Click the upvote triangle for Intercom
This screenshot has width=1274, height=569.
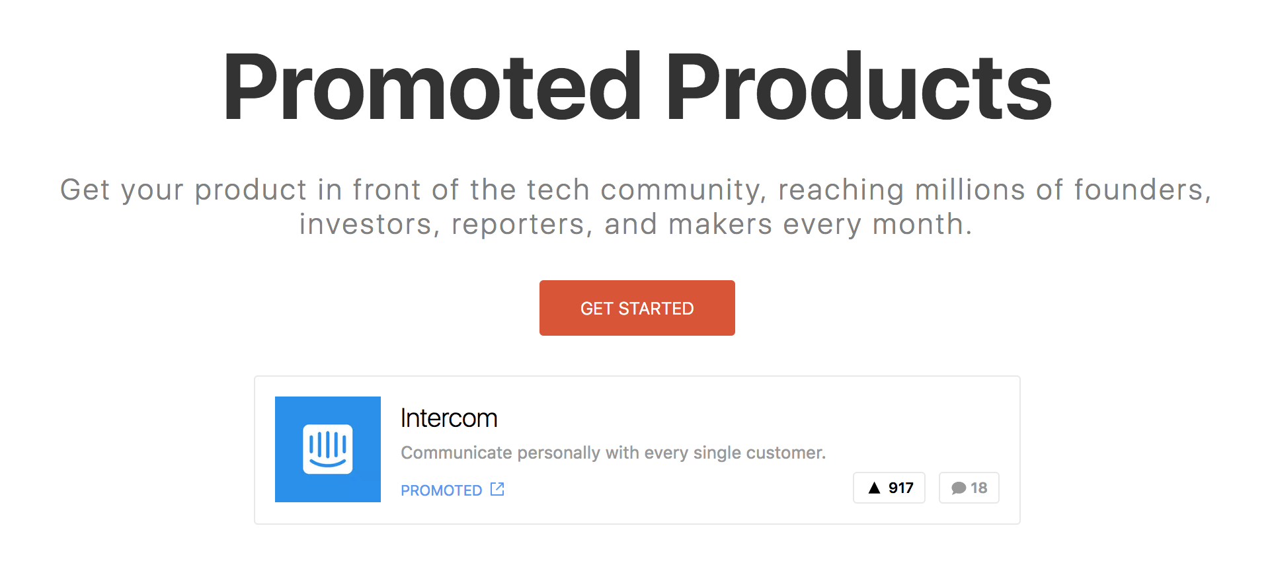[x=875, y=488]
